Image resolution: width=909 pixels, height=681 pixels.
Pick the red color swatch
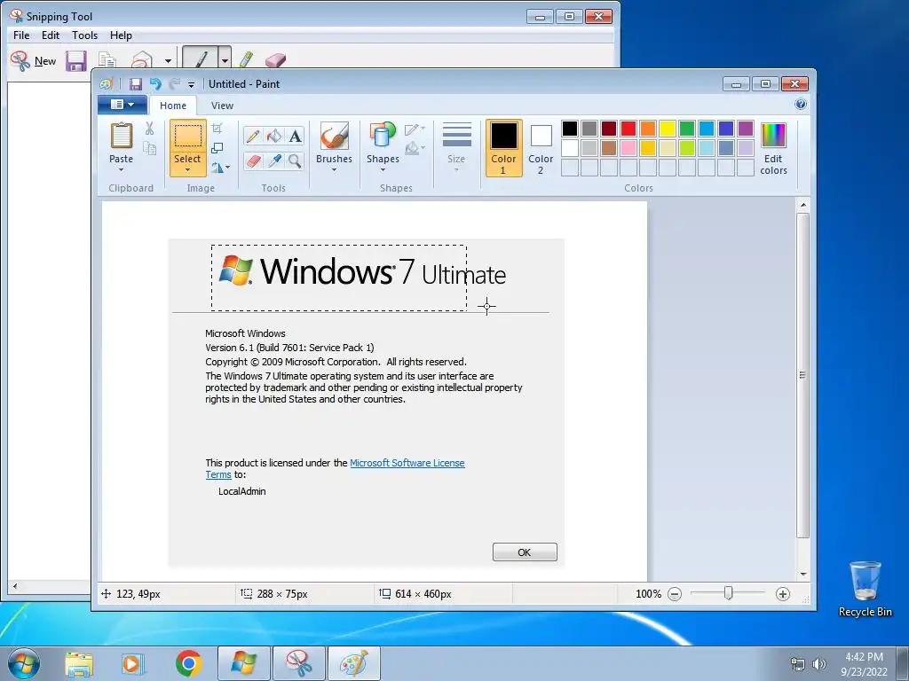point(628,128)
